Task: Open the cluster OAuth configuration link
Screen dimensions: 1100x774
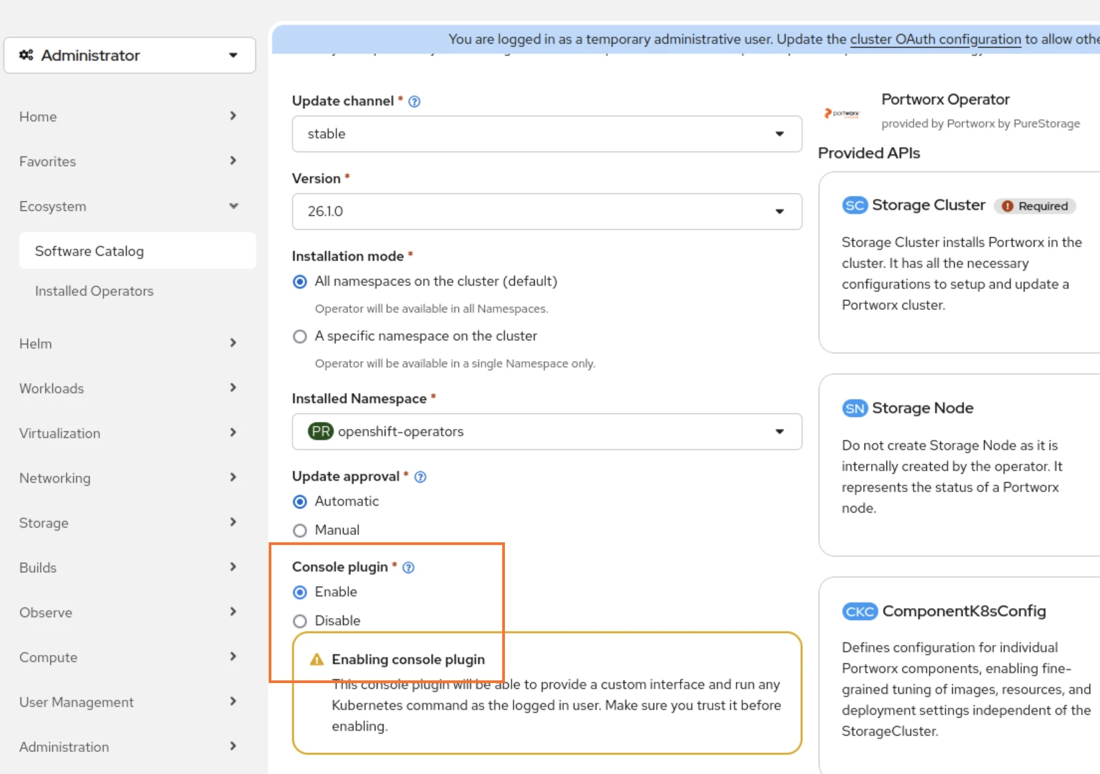Action: 935,39
